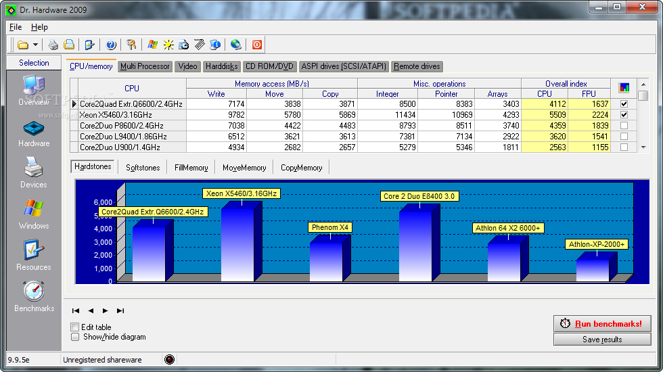Click the open folder toolbar icon
This screenshot has width=663, height=372.
click(x=23, y=45)
